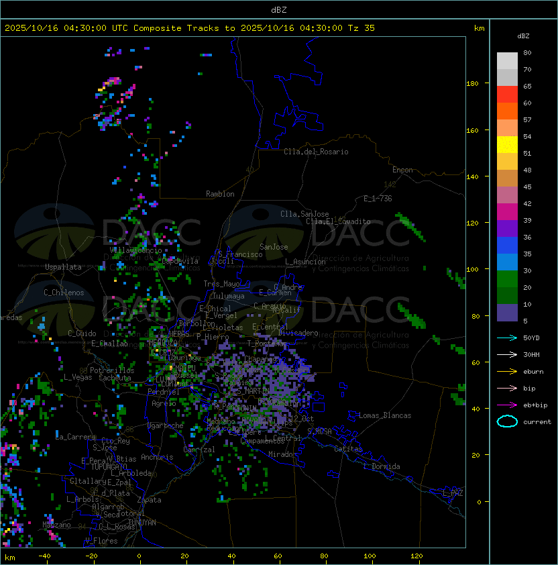Click the 'L_Dormida' map label
Image resolution: width=558 pixels, height=565 pixels.
coord(382,466)
